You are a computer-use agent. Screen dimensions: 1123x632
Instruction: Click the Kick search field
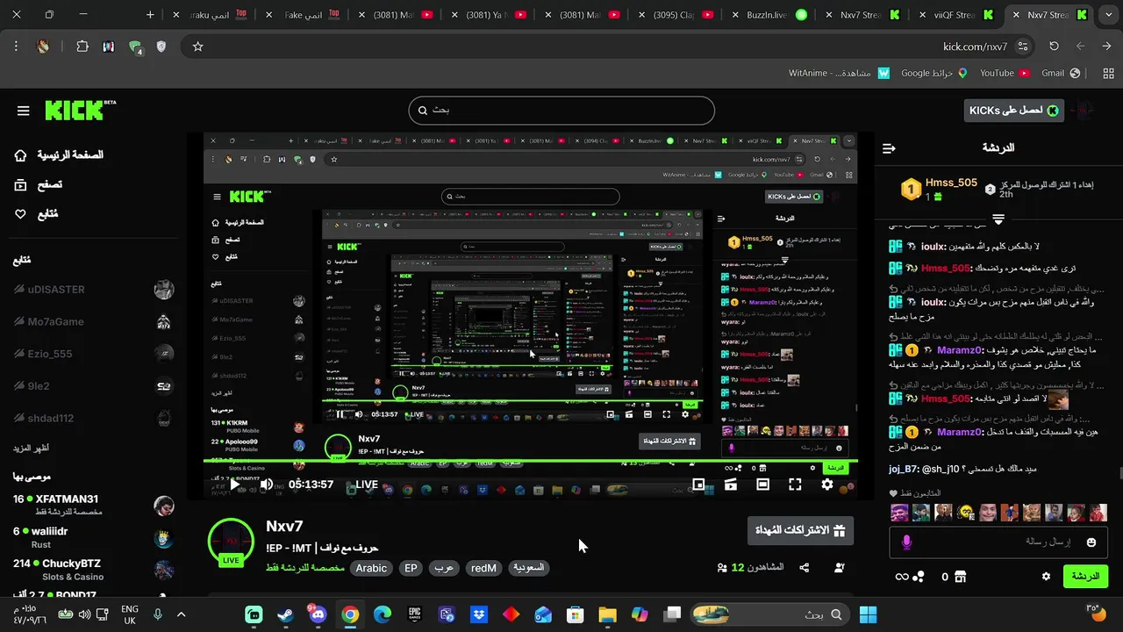click(x=561, y=111)
